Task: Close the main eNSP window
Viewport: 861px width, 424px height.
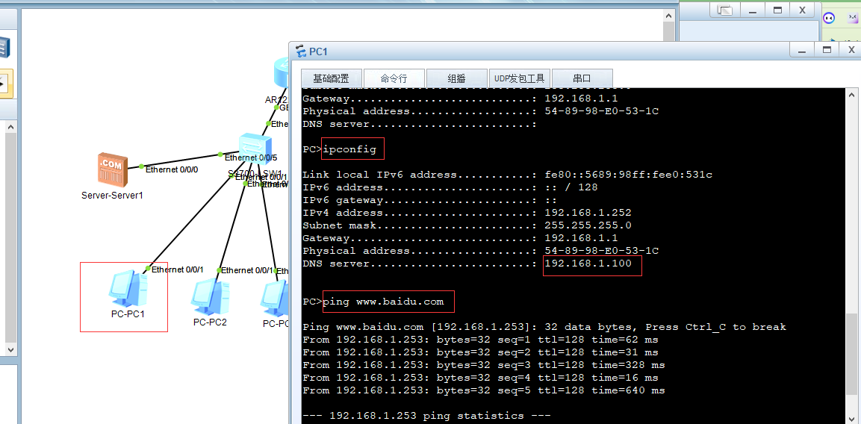Action: pyautogui.click(x=802, y=10)
